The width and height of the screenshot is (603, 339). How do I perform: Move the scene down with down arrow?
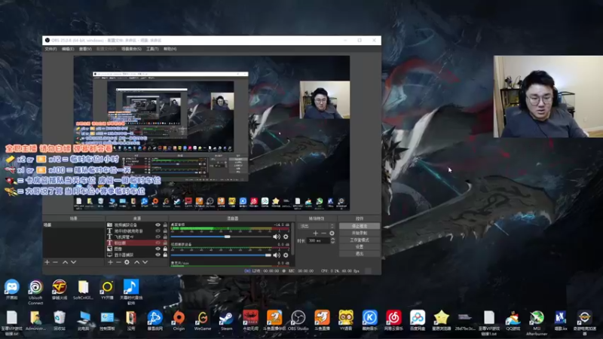tap(73, 262)
